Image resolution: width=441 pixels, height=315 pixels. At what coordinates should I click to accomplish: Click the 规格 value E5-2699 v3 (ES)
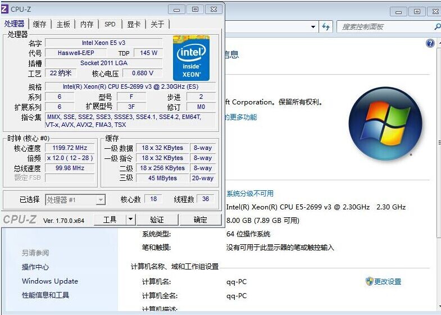[130, 86]
